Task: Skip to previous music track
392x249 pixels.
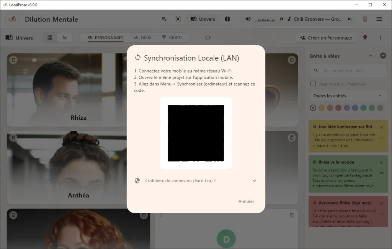Action: [x=281, y=19]
